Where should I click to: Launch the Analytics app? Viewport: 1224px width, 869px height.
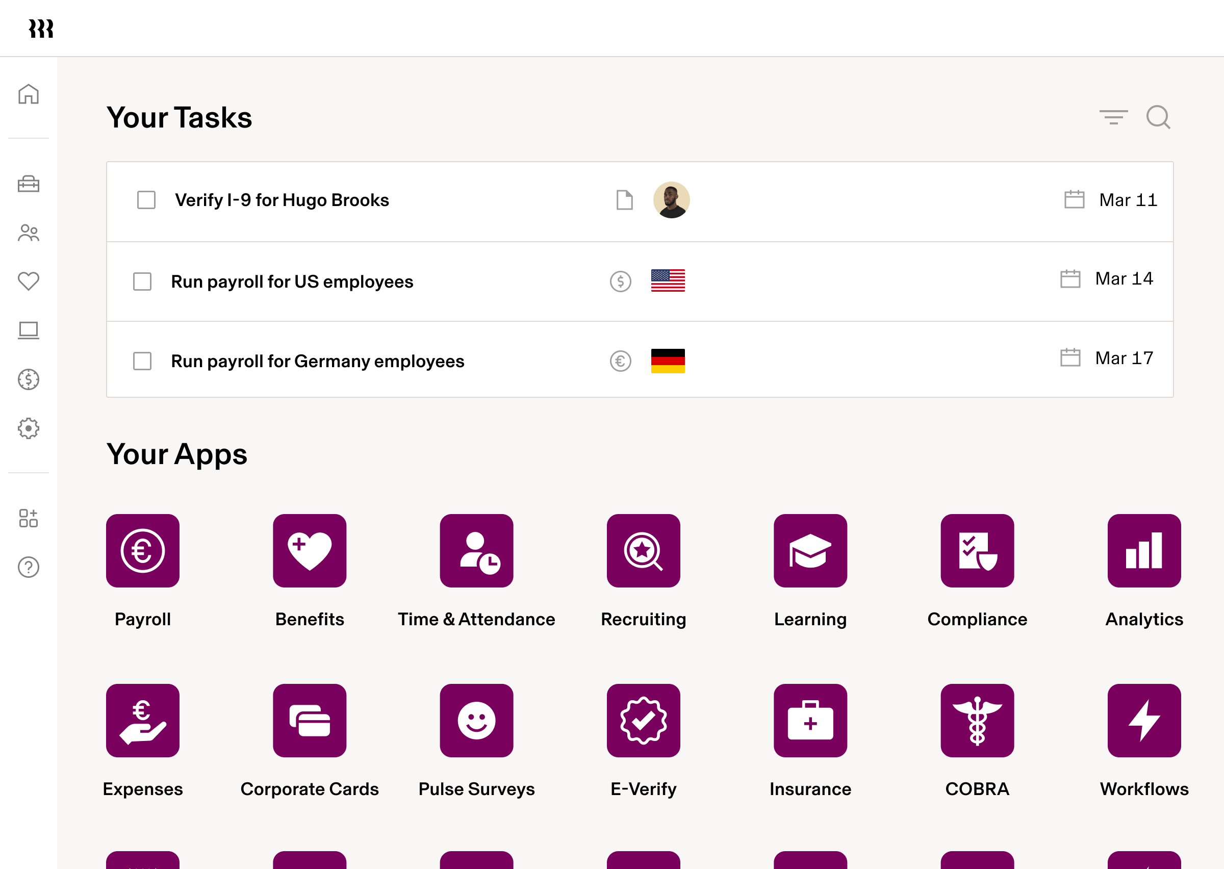click(1143, 551)
